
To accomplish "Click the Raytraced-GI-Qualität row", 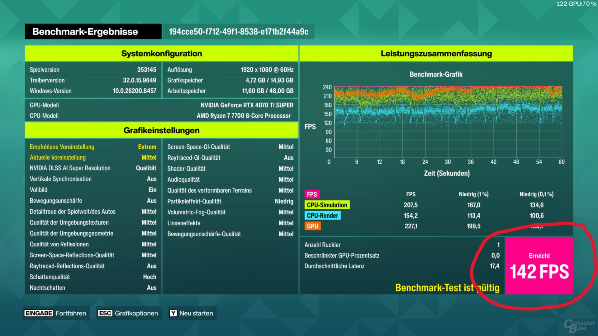I will (230, 158).
